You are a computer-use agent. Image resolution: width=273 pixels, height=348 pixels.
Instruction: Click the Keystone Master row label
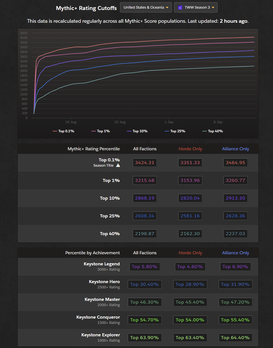[102, 299]
